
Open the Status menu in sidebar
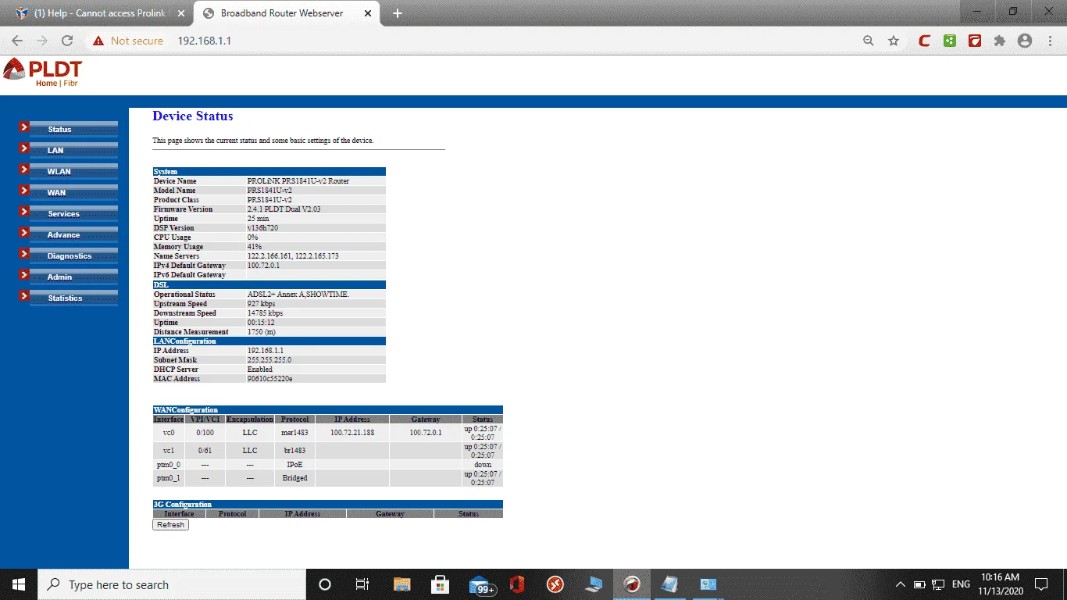tap(73, 129)
